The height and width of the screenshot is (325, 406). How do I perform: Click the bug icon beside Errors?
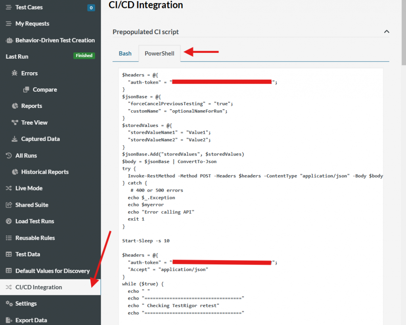[15, 73]
